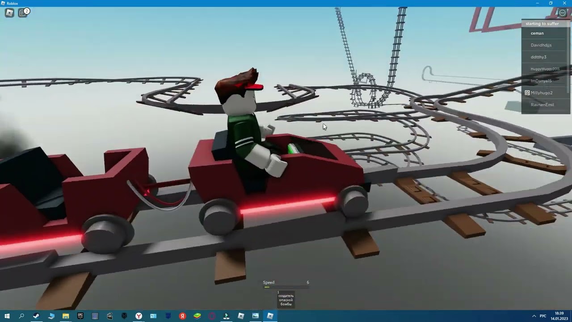572x322 pixels.
Task: Click the Speed value 6
Action: pyautogui.click(x=307, y=283)
